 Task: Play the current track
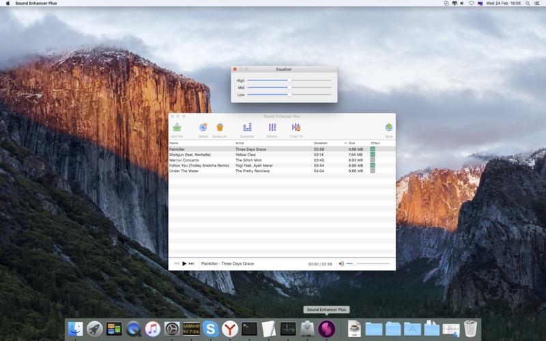(x=184, y=264)
